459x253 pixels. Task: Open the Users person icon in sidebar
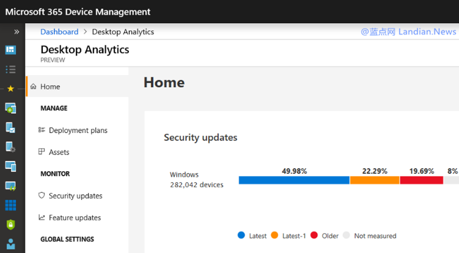coord(10,244)
